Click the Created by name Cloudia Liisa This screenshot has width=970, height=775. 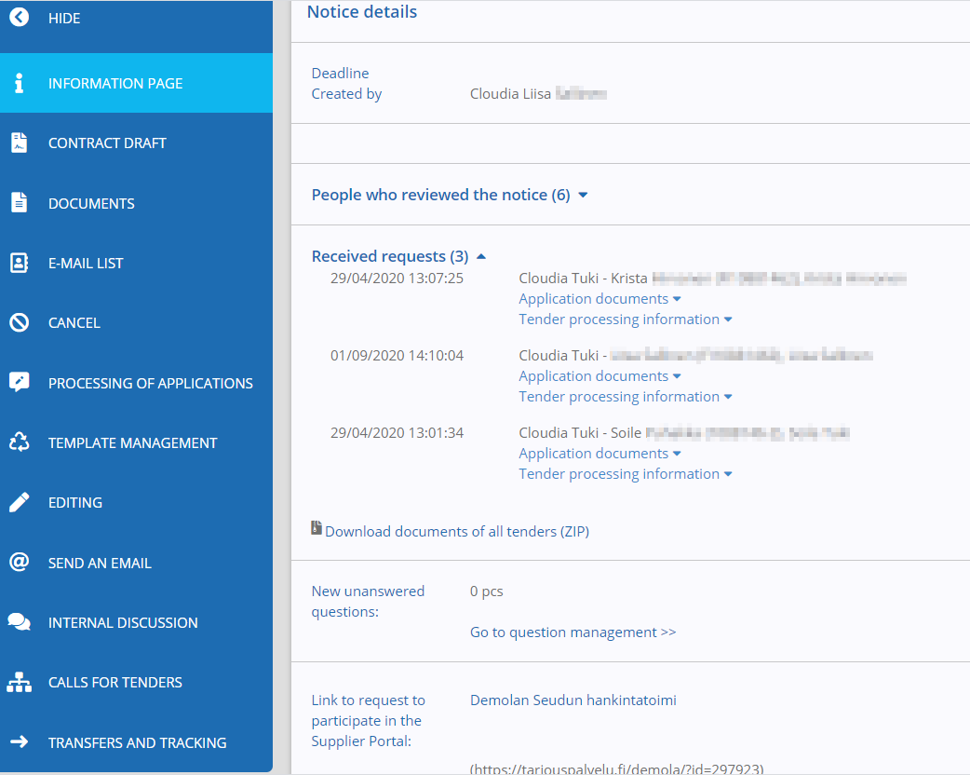tap(510, 94)
